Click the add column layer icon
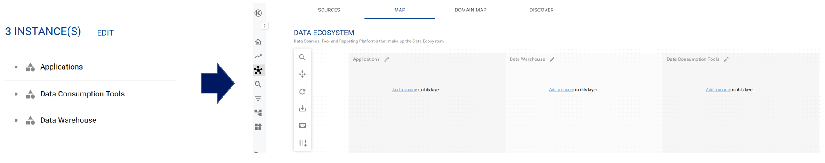Image resolution: width=825 pixels, height=163 pixels. [x=303, y=143]
